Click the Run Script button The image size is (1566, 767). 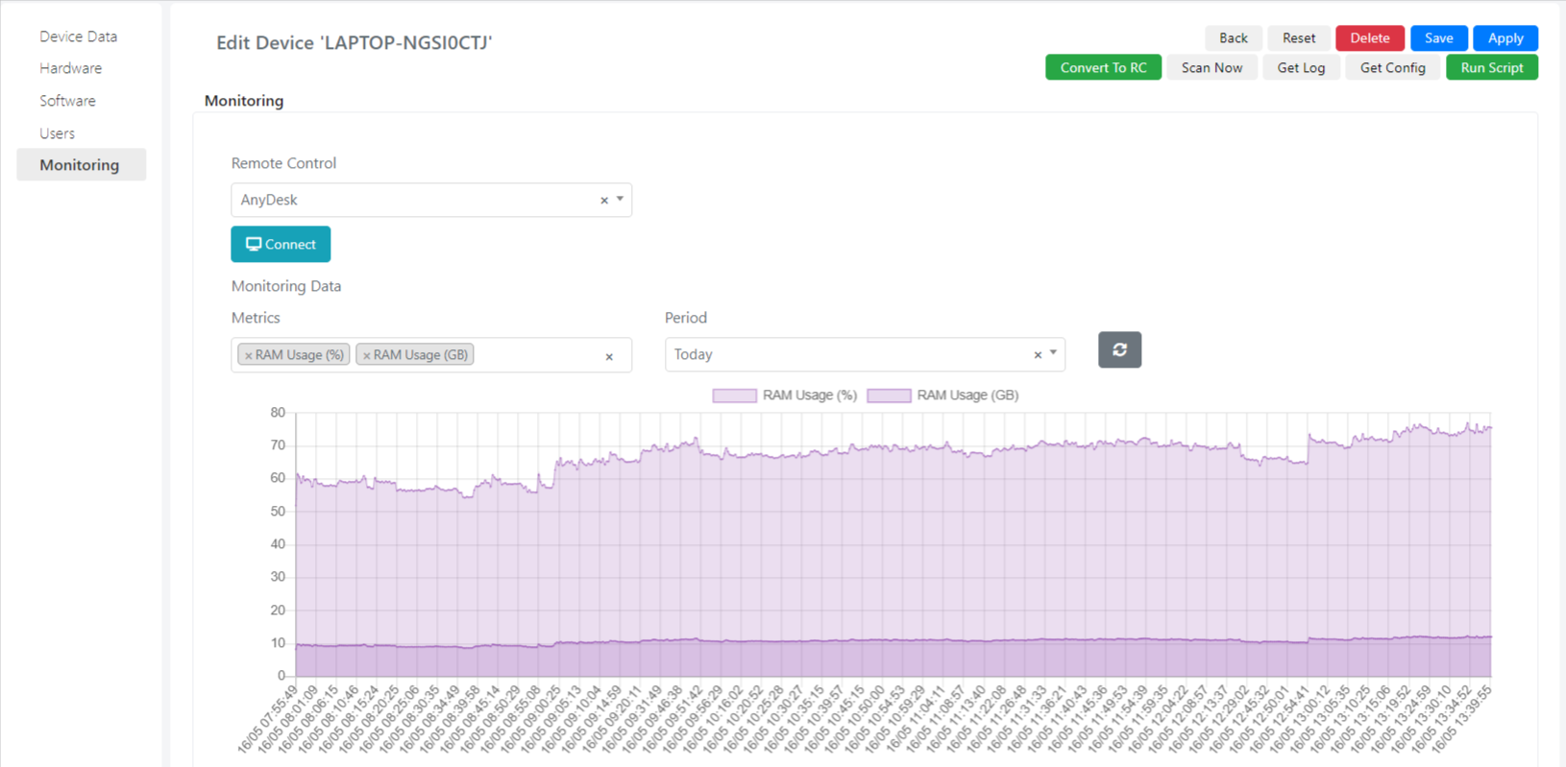tap(1492, 67)
